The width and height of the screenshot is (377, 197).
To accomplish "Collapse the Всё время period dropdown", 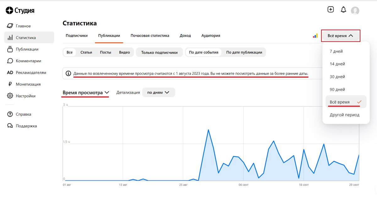I will click(x=341, y=36).
